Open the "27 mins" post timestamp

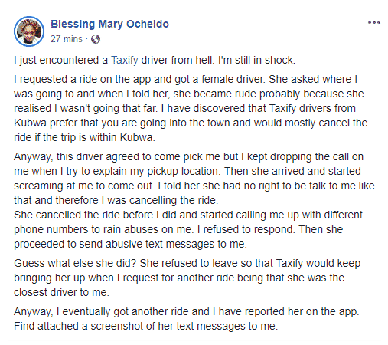coord(67,39)
